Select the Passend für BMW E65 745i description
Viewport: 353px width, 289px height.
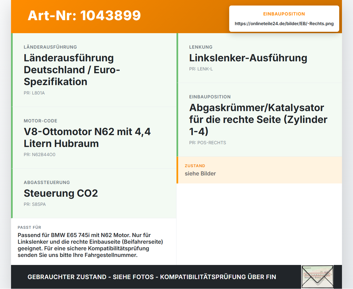tap(90, 245)
